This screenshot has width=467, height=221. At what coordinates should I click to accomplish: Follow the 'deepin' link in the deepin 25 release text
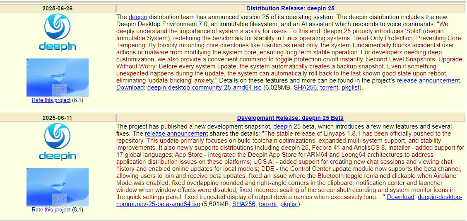(x=138, y=17)
